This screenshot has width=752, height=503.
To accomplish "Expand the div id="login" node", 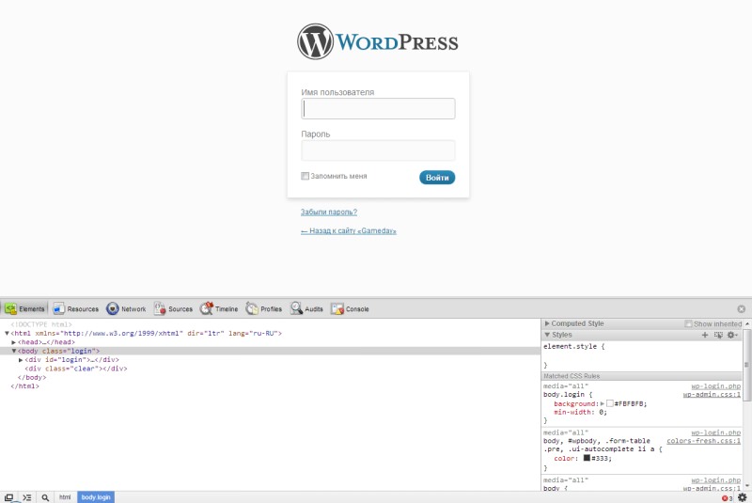I will pyautogui.click(x=21, y=360).
